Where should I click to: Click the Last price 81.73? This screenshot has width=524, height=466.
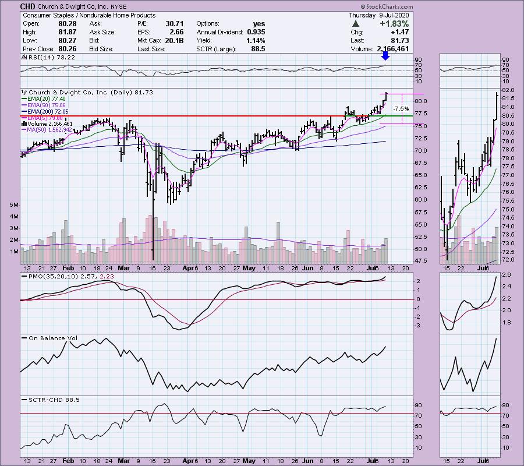tap(399, 40)
